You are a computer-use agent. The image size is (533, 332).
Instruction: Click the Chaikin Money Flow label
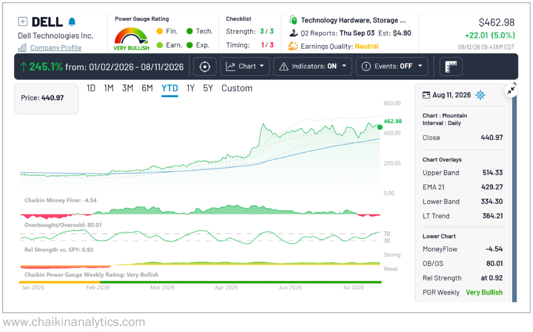(x=60, y=200)
